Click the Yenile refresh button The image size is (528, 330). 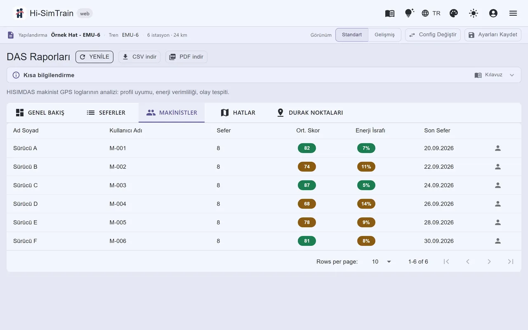94,57
